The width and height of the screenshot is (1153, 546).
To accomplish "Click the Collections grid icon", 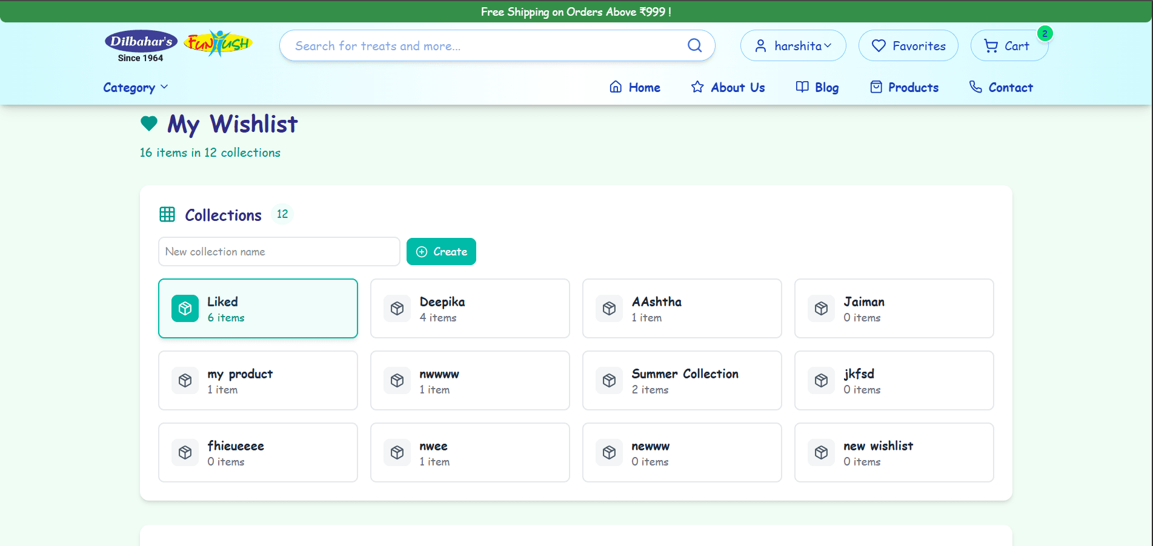I will (167, 214).
